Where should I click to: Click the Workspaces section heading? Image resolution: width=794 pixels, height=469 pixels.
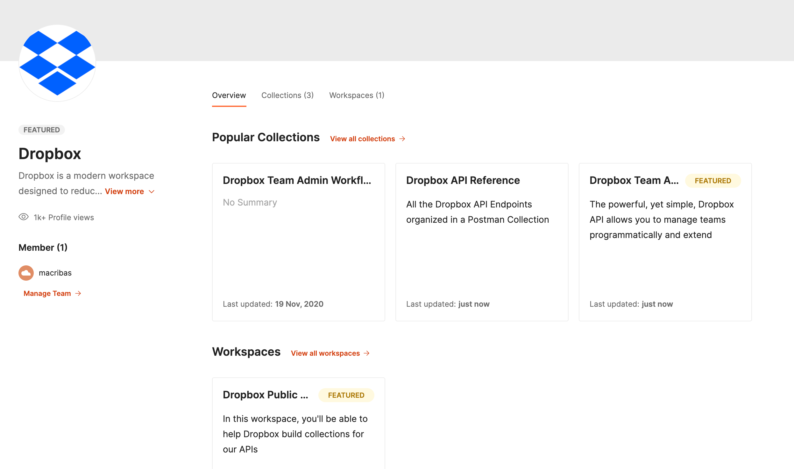[246, 352]
